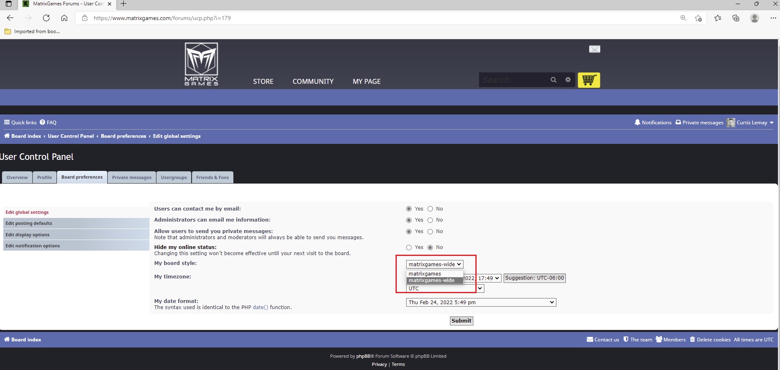Click the browser zoom magnifier icon
The image size is (780, 370).
[683, 18]
